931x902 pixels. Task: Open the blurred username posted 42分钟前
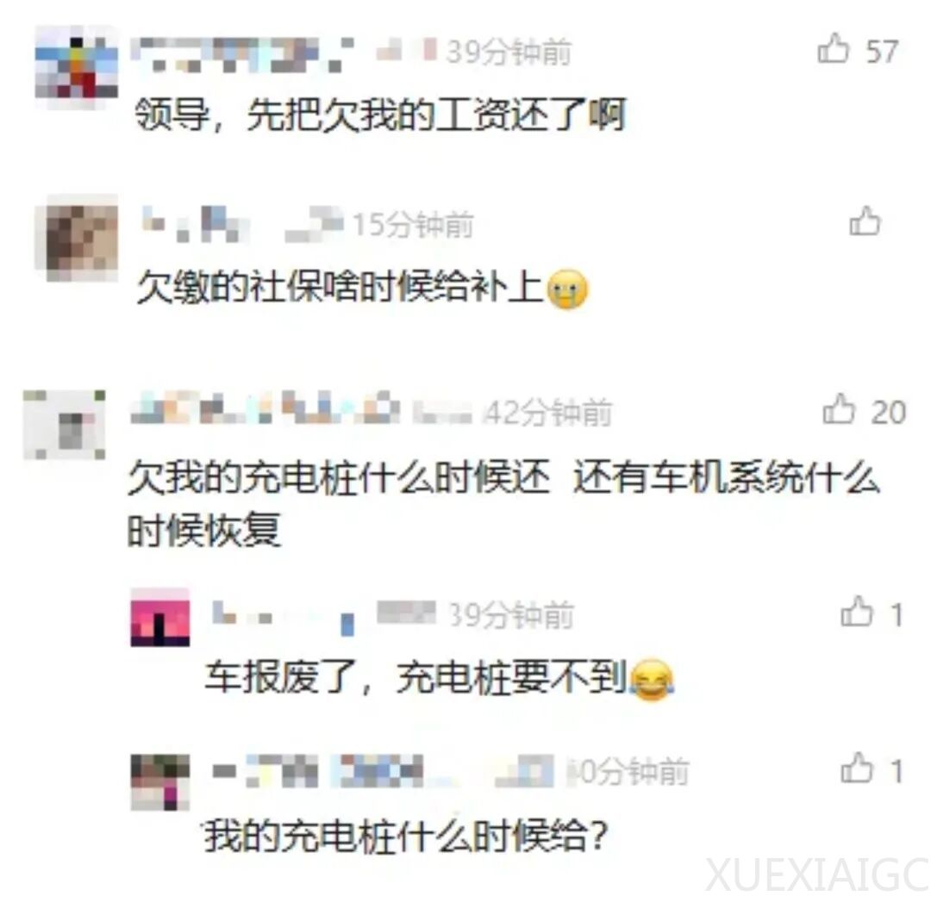click(265, 408)
